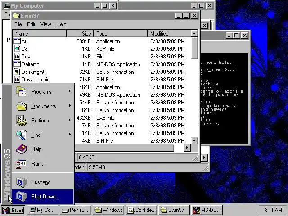Select the Cdv file icon
Image resolution: width=288 pixels, height=216 pixels.
[x=17, y=57]
